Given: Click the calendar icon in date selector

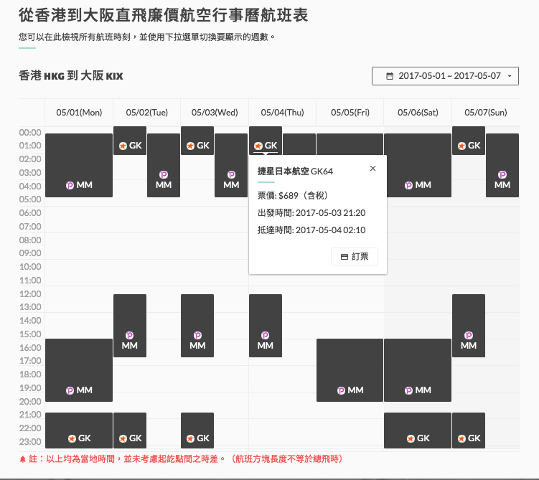Looking at the screenshot, I should coord(390,76).
